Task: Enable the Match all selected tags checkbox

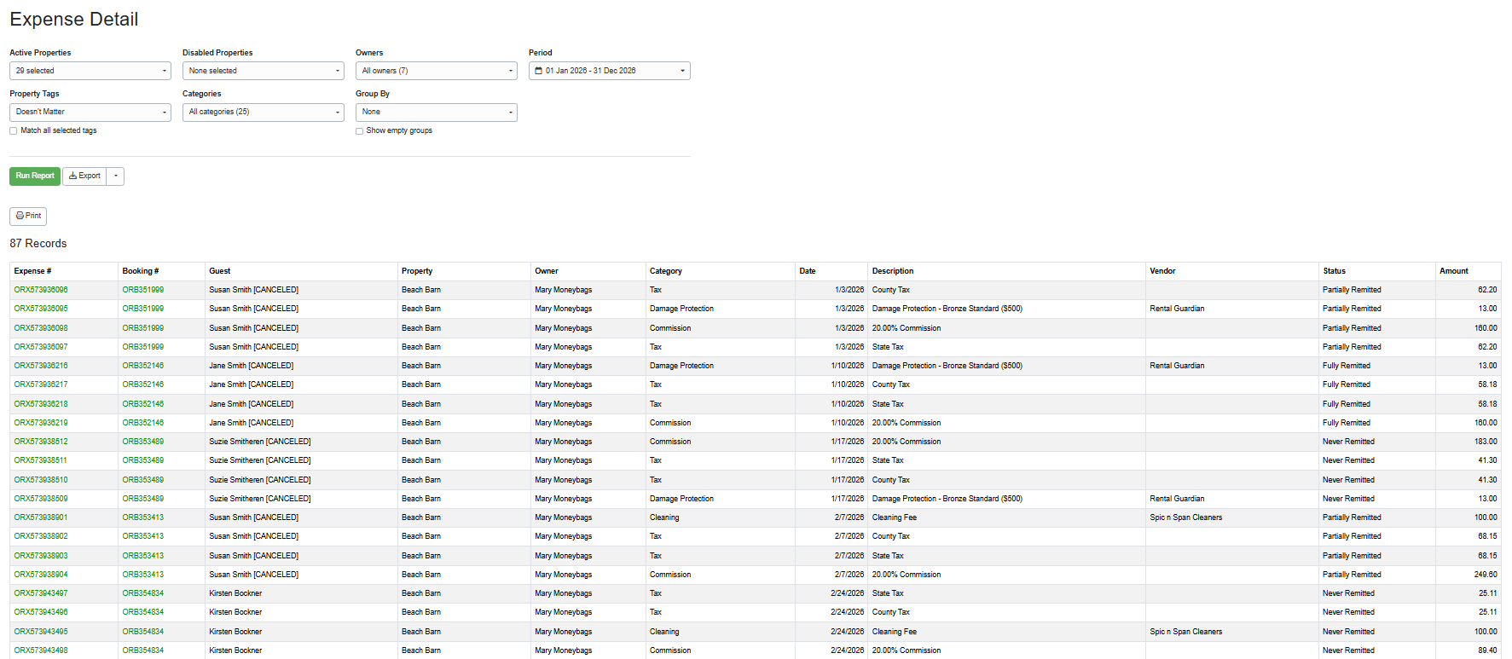Action: pyautogui.click(x=13, y=131)
